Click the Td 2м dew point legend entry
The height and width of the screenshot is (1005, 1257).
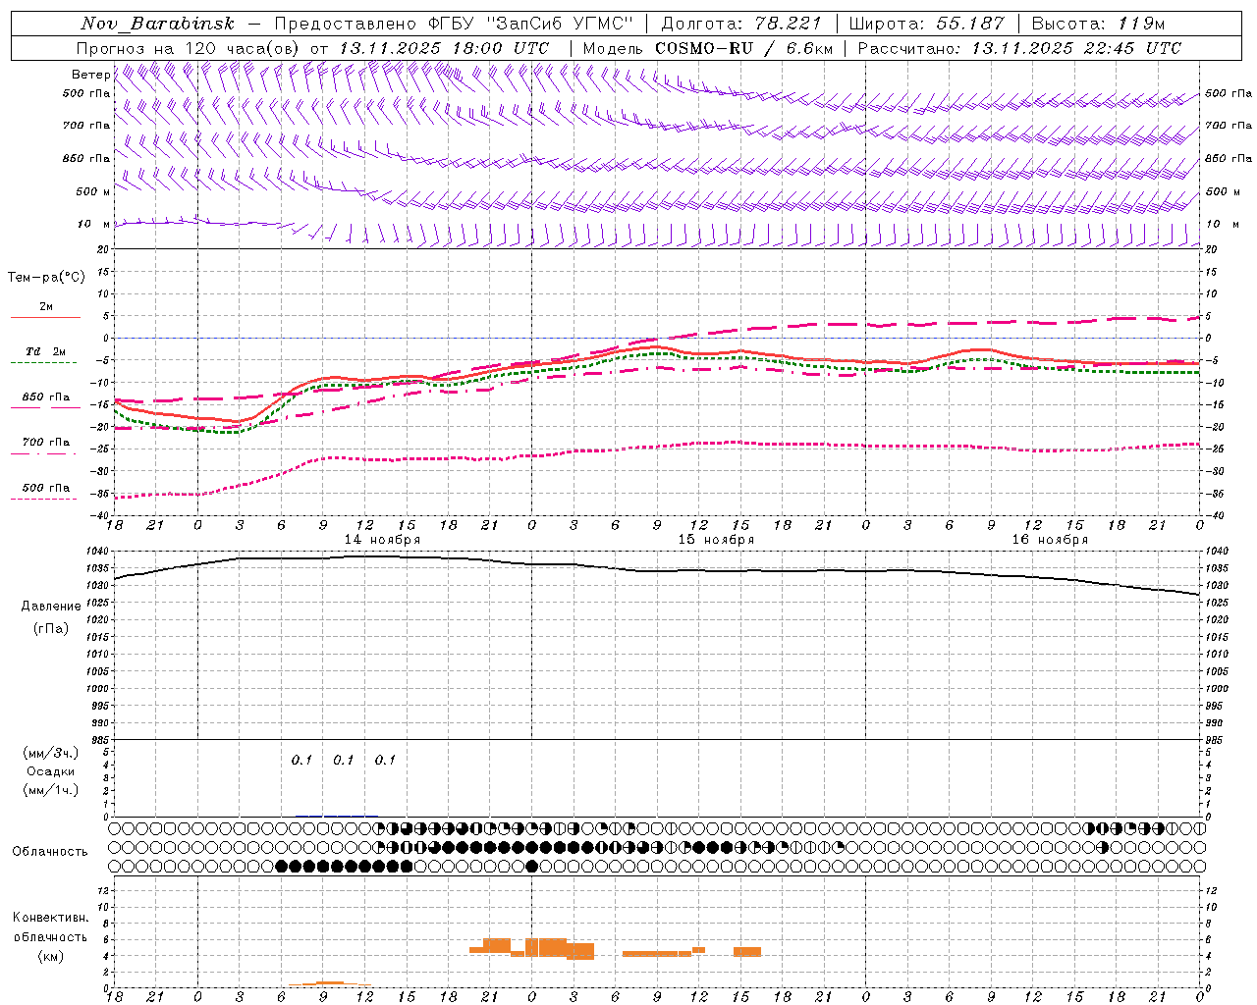pyautogui.click(x=46, y=351)
